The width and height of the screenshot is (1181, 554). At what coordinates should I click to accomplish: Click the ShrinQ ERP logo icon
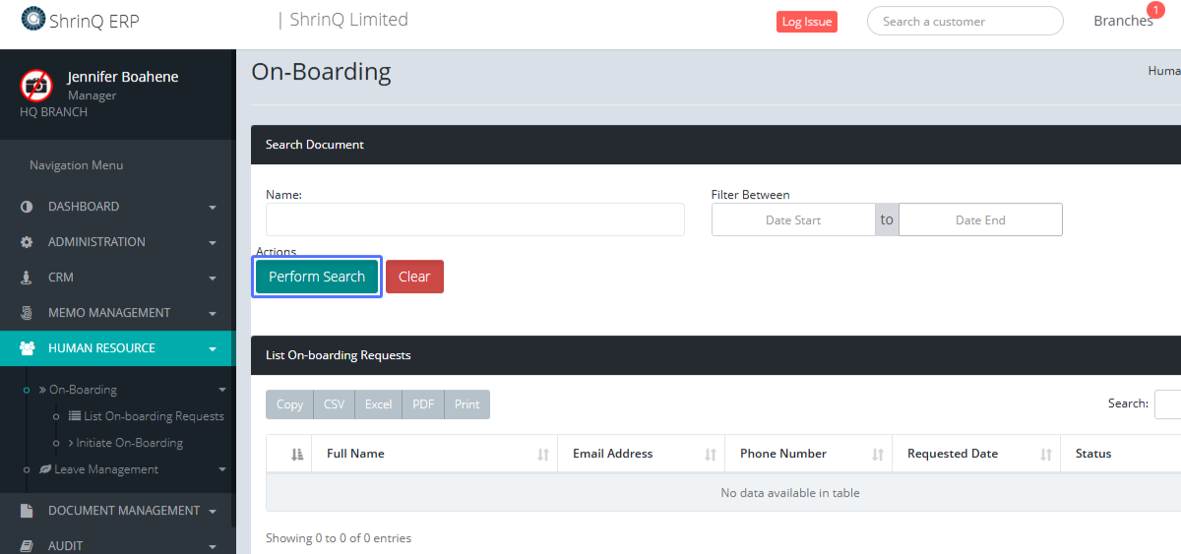pos(33,19)
